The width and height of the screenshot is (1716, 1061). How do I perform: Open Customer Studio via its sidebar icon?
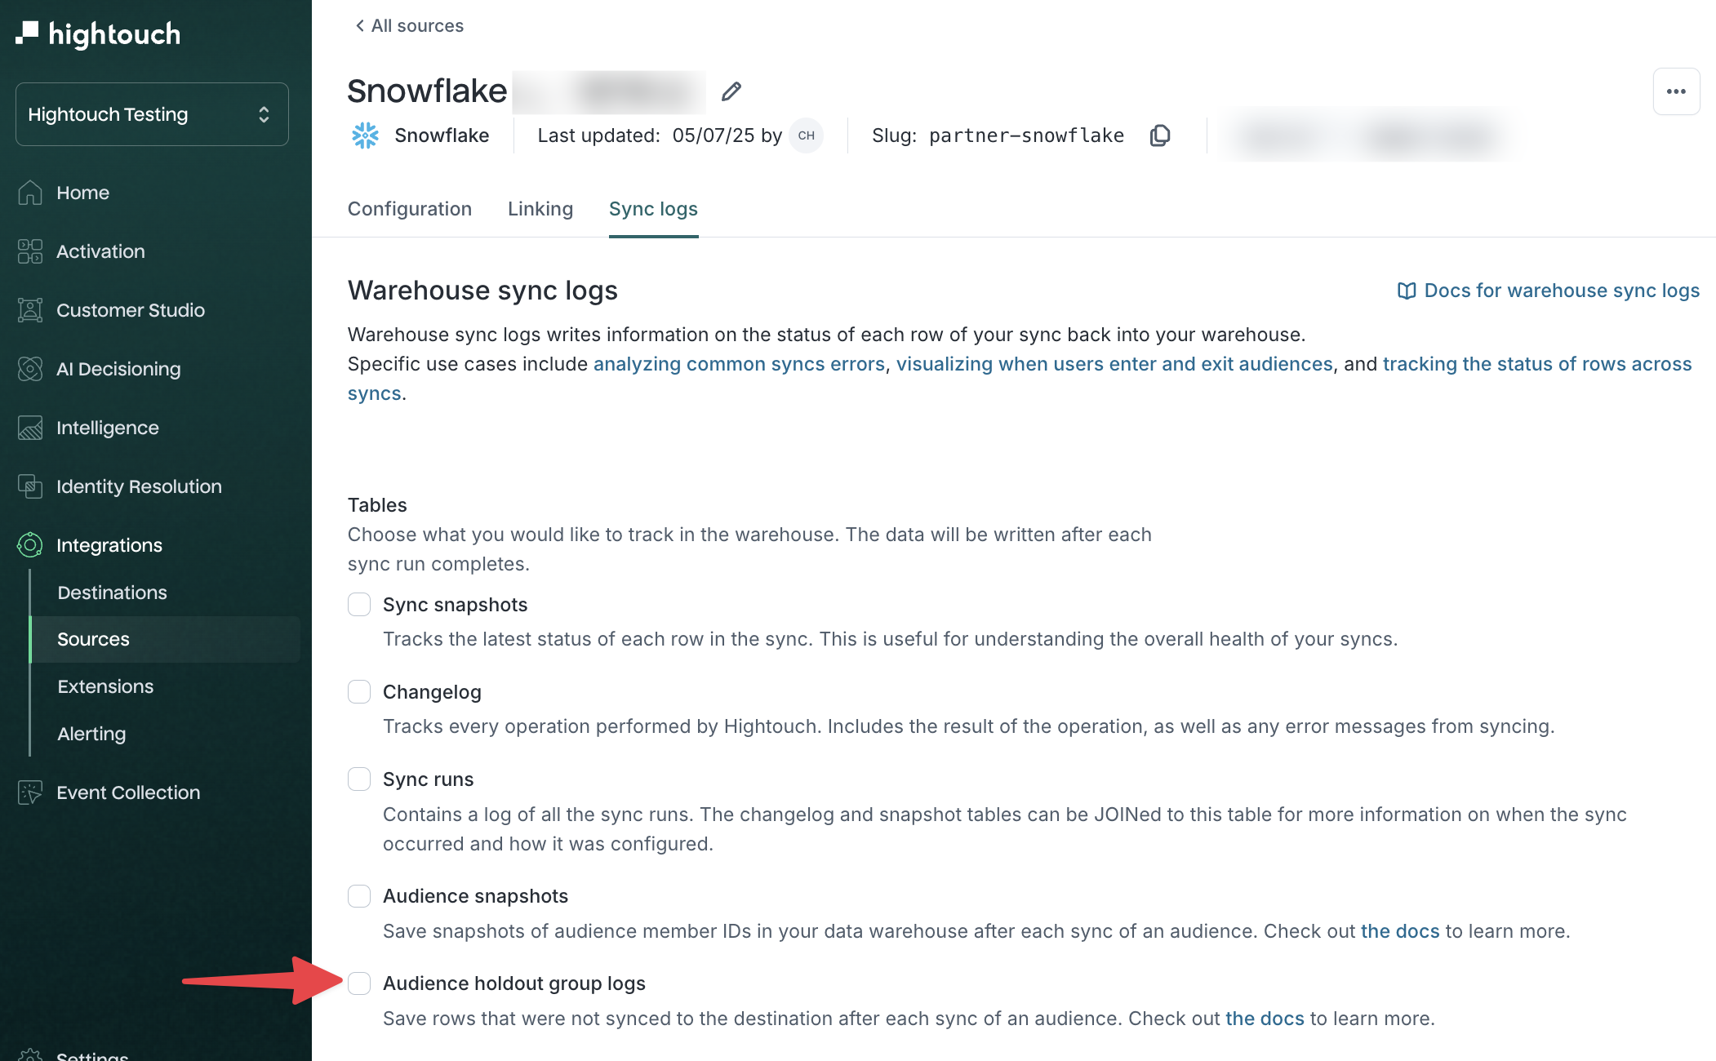pyautogui.click(x=30, y=310)
